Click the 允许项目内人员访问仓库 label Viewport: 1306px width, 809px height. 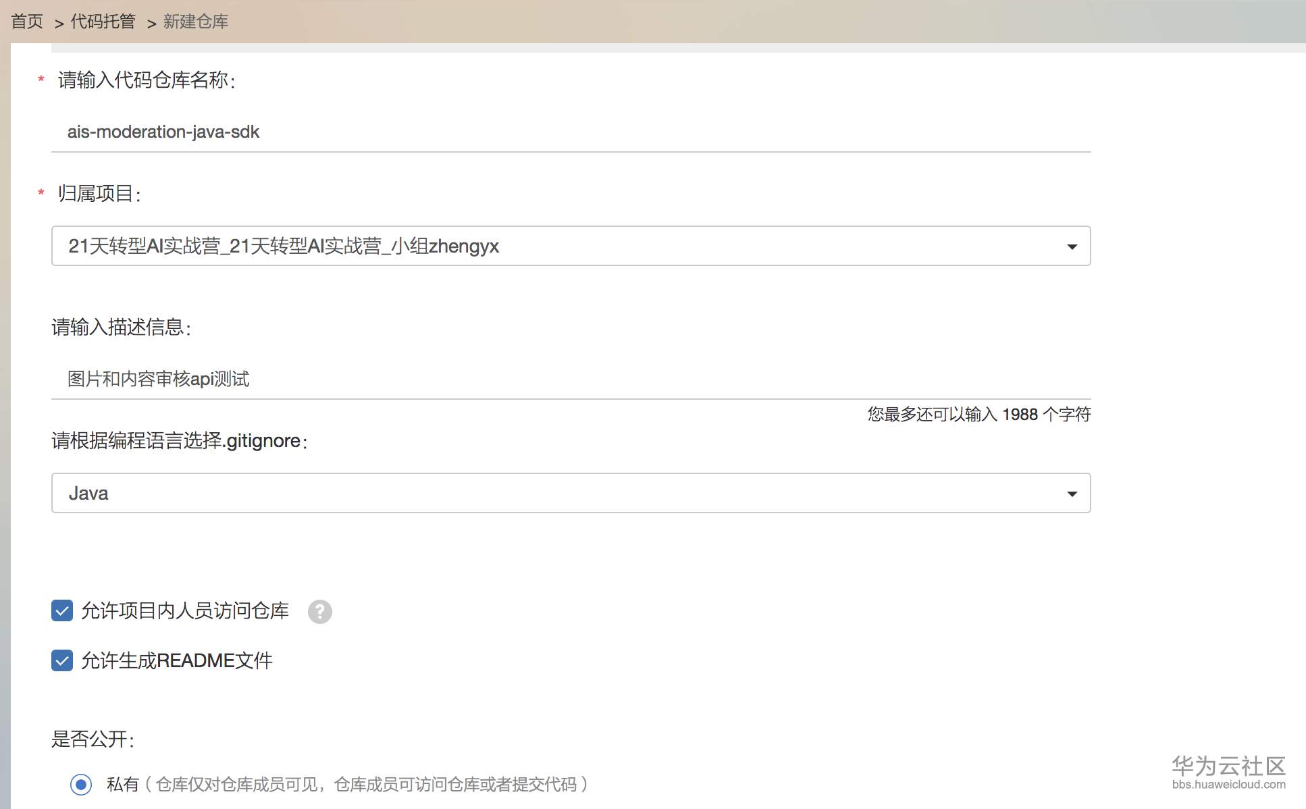185,611
